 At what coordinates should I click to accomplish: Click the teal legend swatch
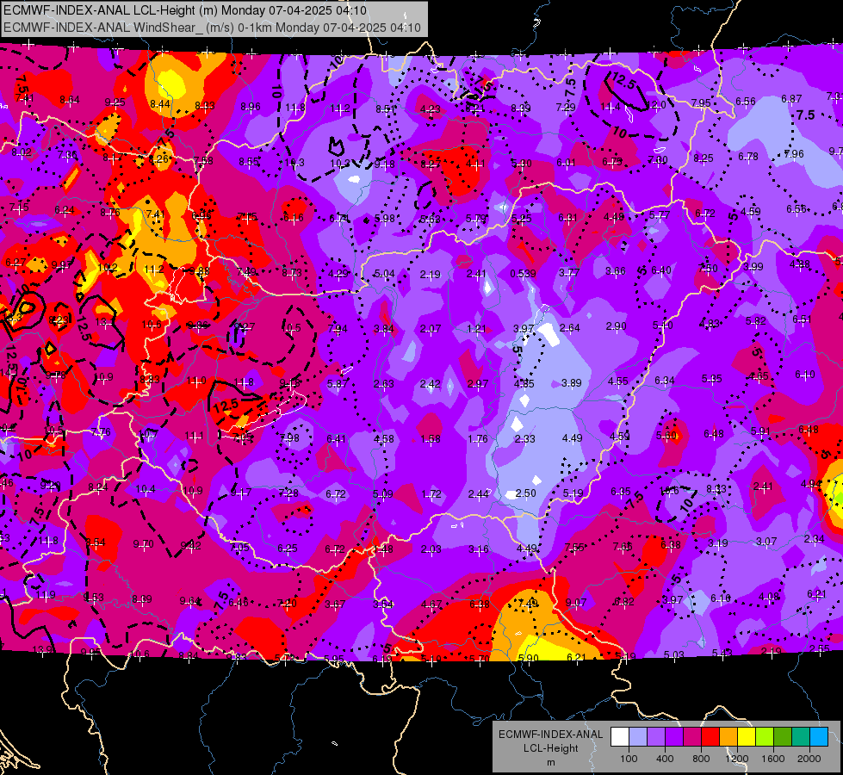click(x=801, y=737)
